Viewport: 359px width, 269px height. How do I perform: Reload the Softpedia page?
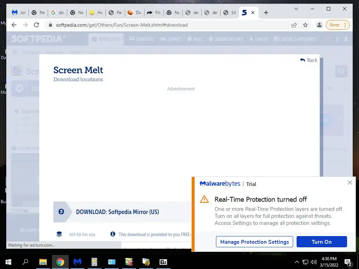pyautogui.click(x=36, y=25)
